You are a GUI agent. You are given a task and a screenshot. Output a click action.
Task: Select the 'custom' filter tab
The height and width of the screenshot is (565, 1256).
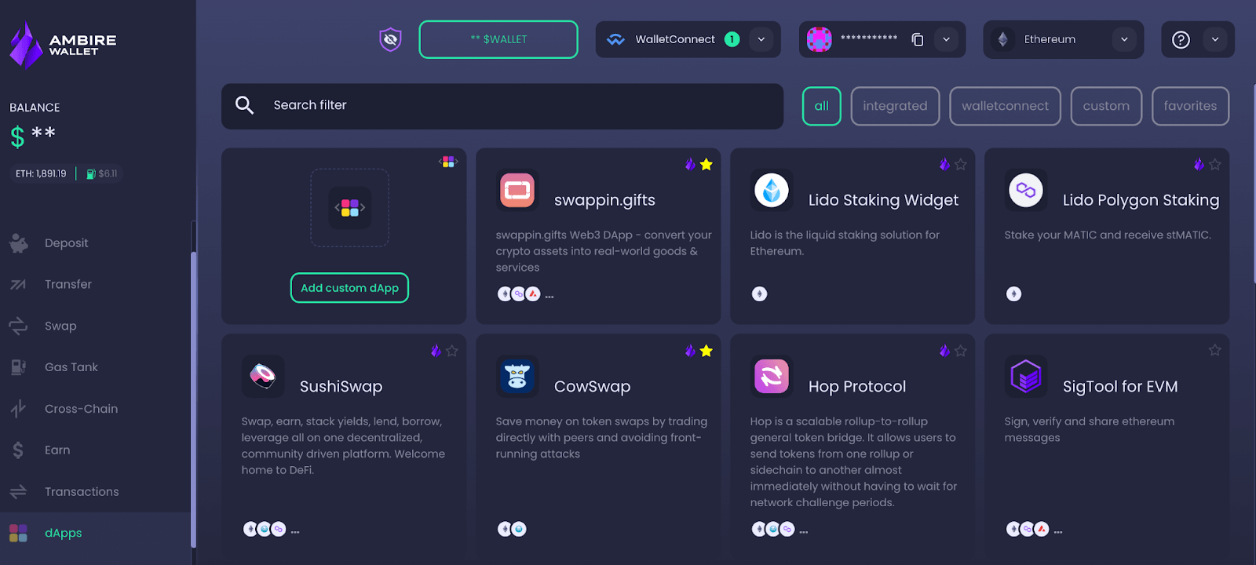pos(1106,106)
